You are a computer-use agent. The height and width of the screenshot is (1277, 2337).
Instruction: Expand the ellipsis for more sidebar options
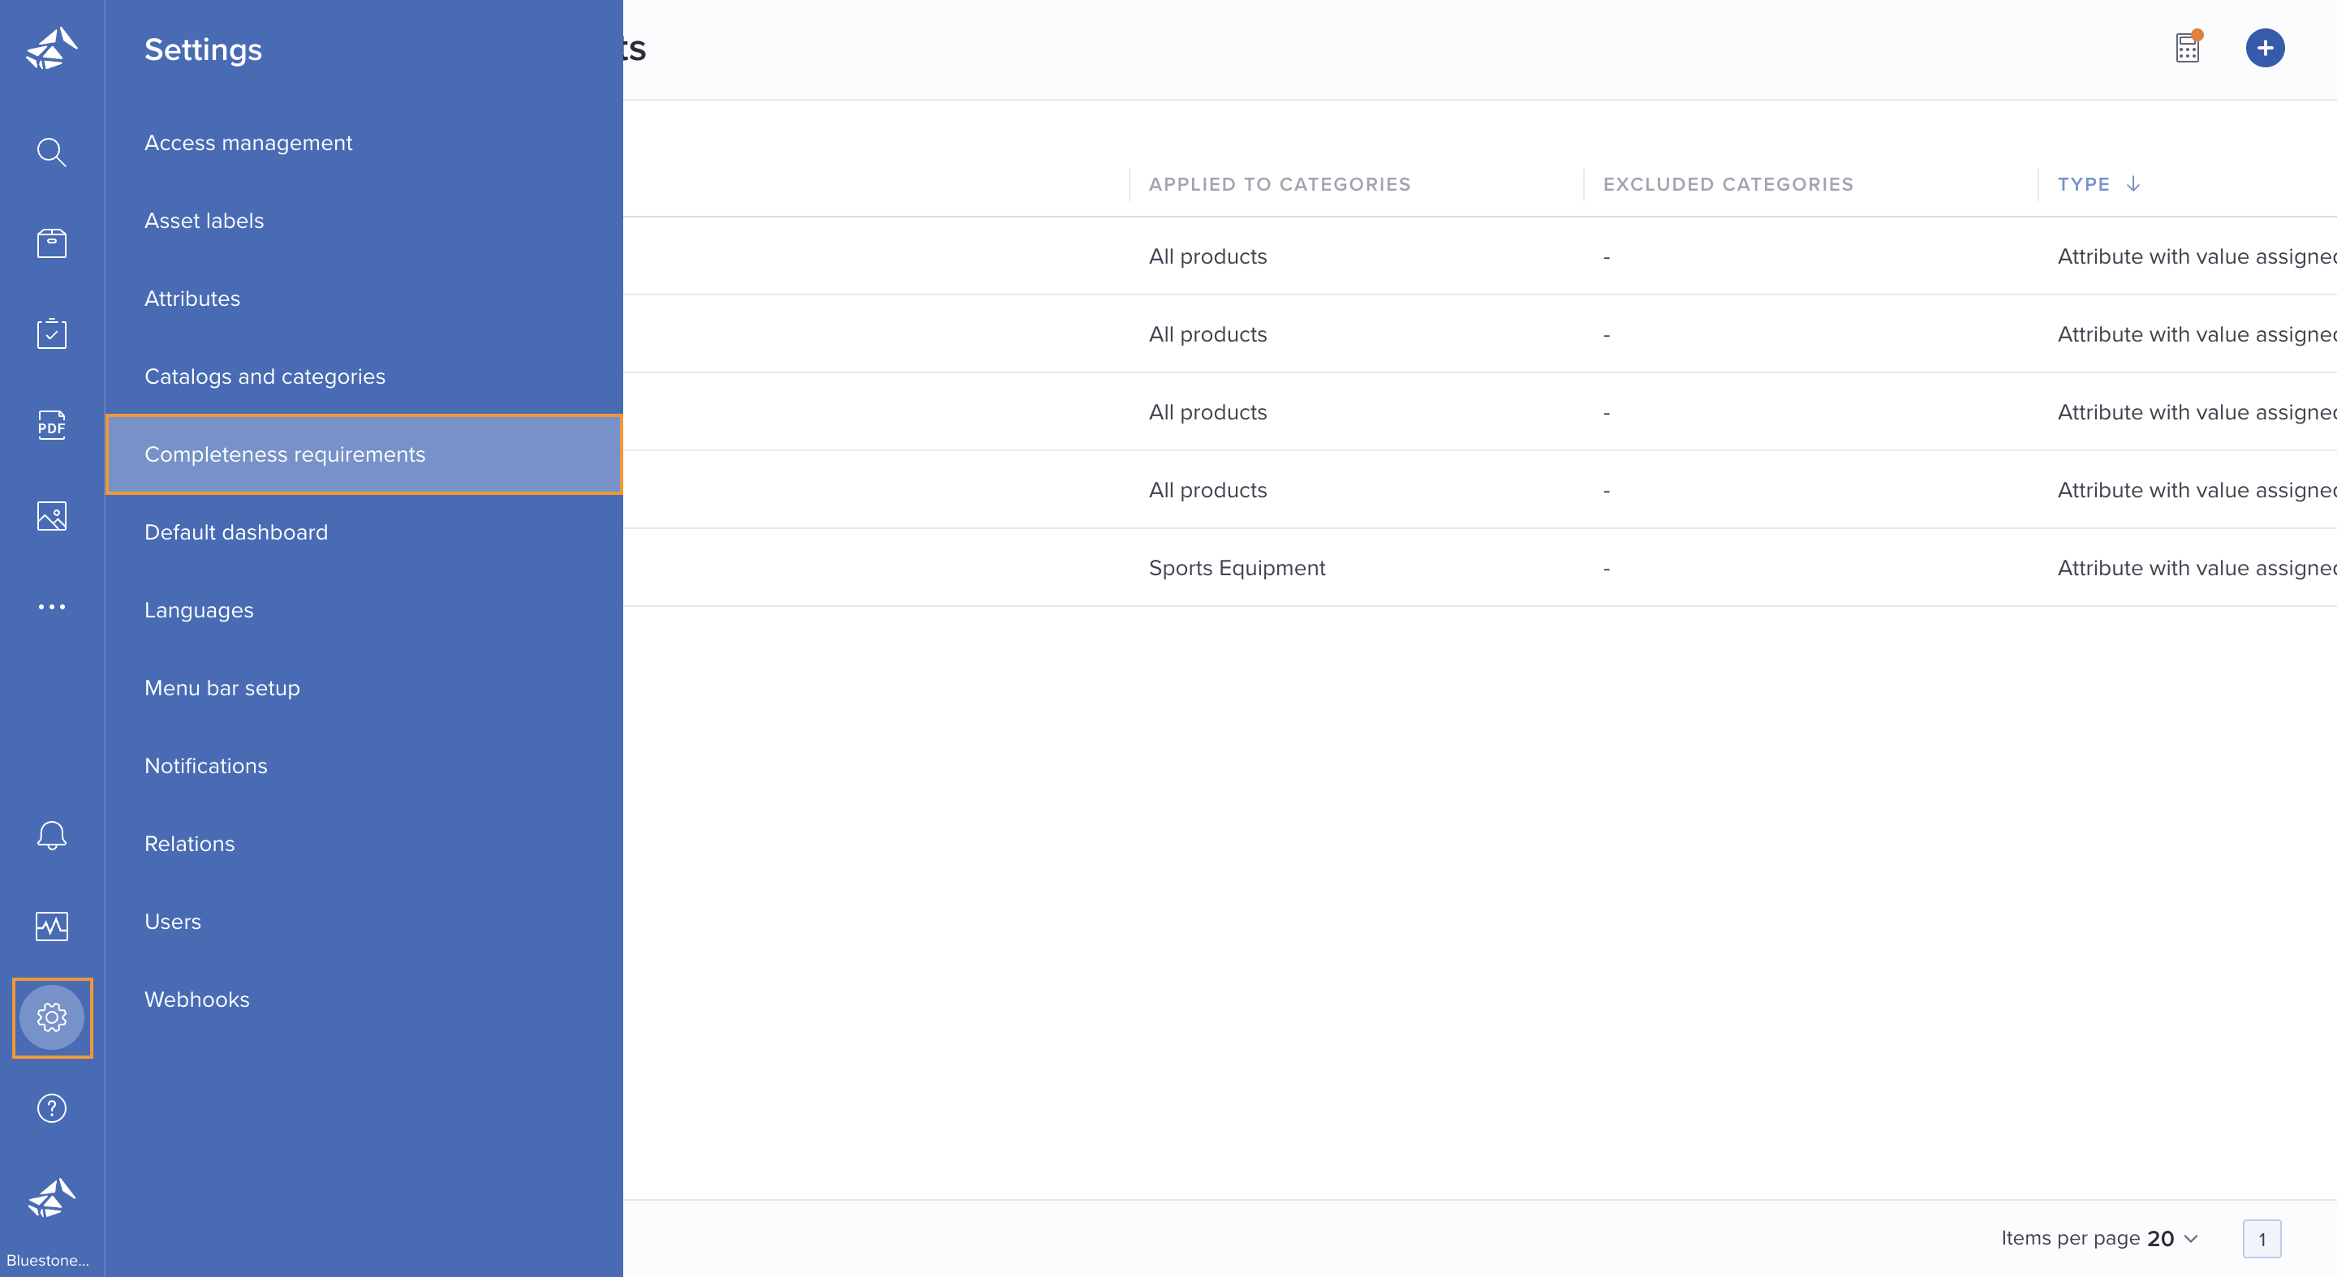pyautogui.click(x=52, y=606)
